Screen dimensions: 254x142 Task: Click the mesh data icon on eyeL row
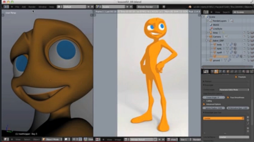[227, 48]
